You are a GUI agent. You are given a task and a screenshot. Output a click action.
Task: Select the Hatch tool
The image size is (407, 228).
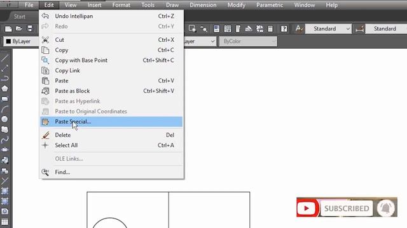tap(4, 191)
